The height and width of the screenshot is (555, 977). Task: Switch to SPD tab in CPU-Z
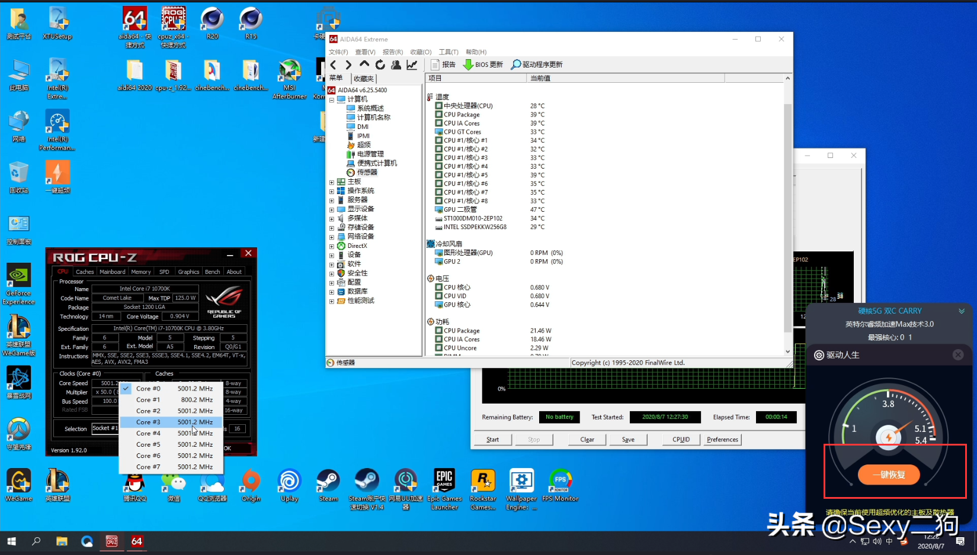[164, 272]
